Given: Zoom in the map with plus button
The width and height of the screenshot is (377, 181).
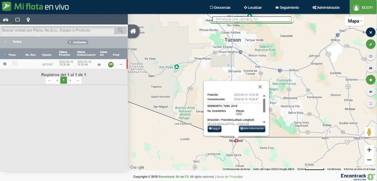Looking at the screenshot, I should [369, 150].
